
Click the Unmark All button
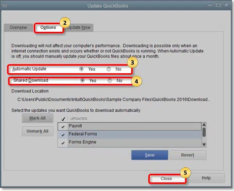click(38, 131)
